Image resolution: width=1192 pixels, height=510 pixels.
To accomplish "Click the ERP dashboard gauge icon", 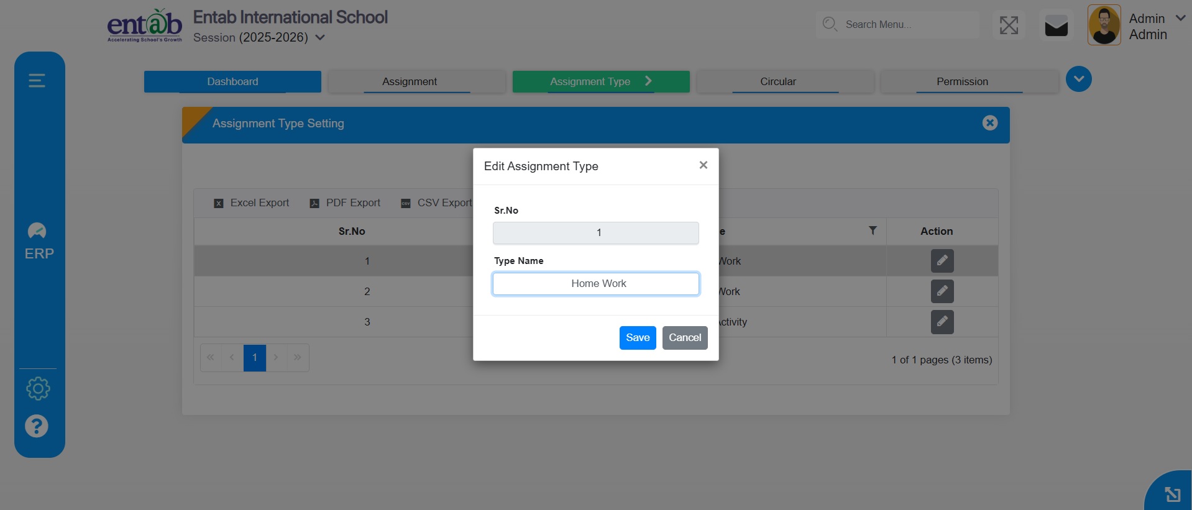I will tap(37, 232).
